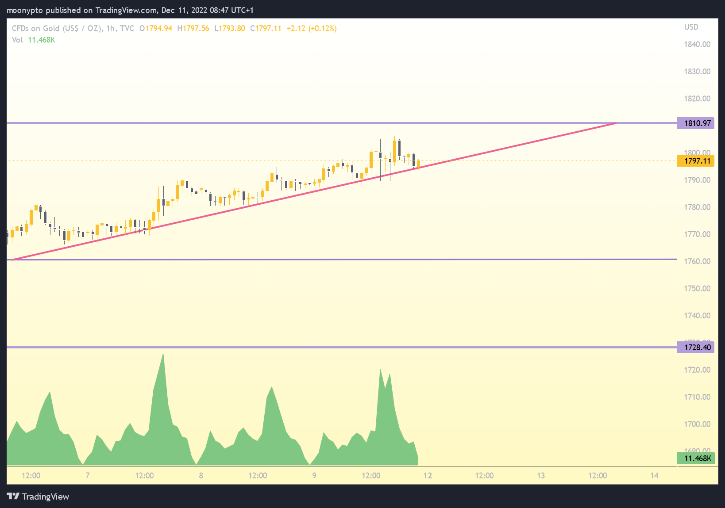Click the open value O1794.94 in header
Screen dimensions: 725x508
pyautogui.click(x=156, y=28)
